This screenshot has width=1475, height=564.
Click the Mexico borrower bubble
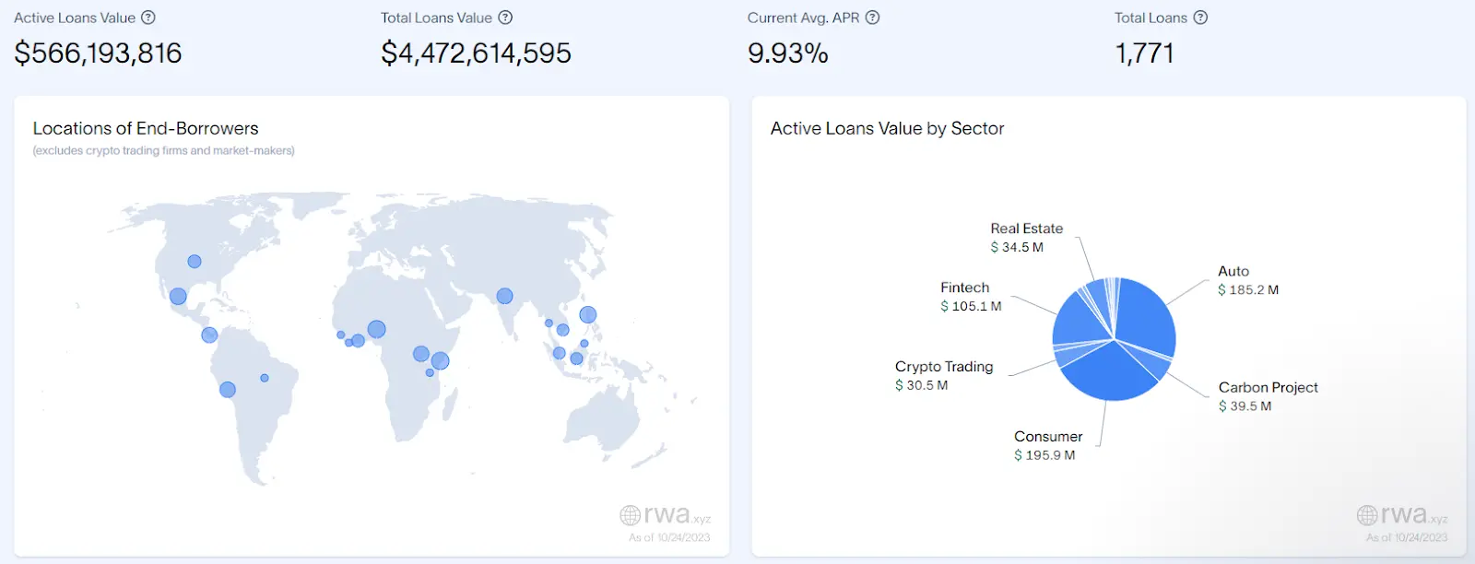[x=178, y=297]
